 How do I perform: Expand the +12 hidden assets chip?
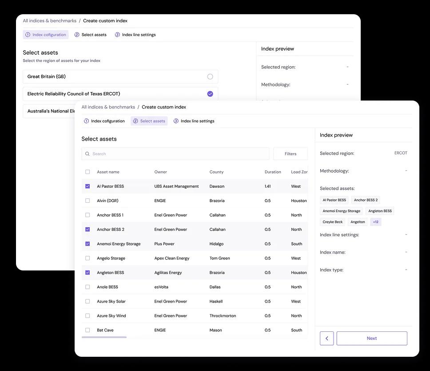click(375, 221)
